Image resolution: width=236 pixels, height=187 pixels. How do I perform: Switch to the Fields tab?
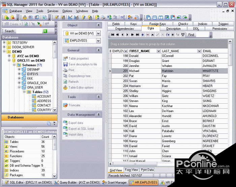coord(116,24)
